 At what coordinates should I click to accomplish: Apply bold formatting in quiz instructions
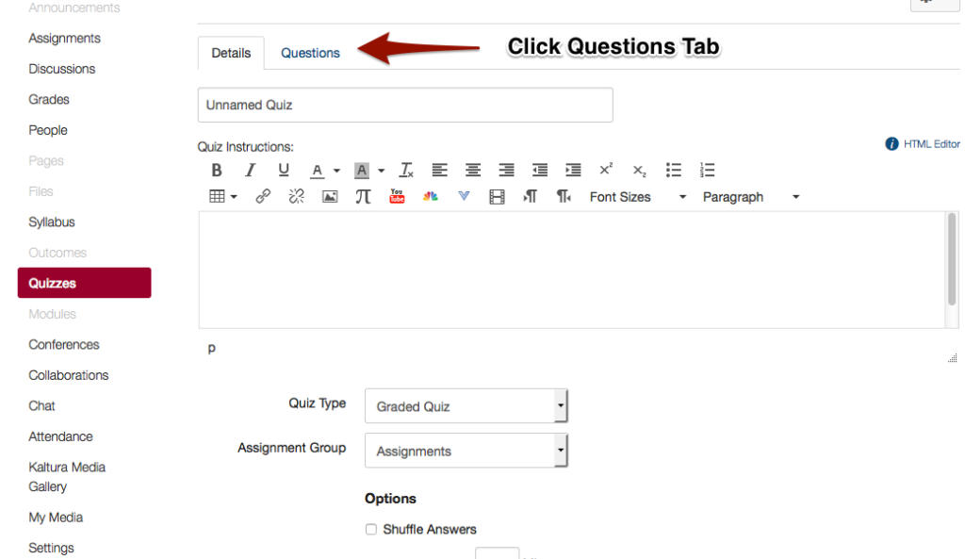pos(217,170)
